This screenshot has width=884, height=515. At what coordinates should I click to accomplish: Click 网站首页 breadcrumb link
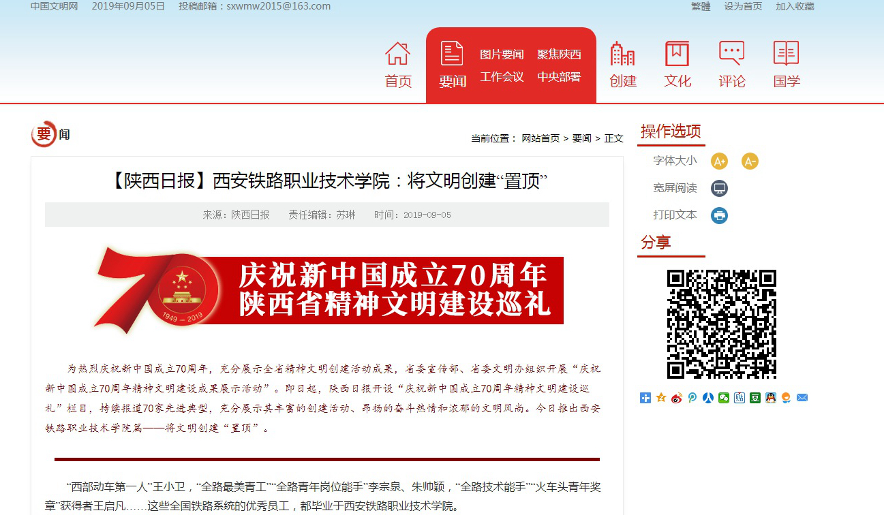point(540,138)
